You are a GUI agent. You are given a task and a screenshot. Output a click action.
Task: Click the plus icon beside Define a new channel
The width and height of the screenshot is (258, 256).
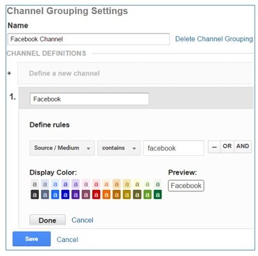point(9,73)
